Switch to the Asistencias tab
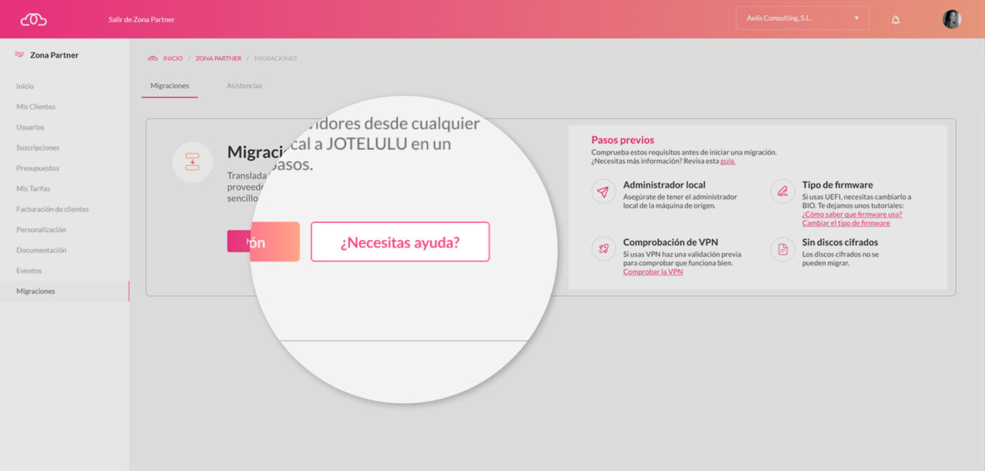The image size is (985, 471). tap(244, 86)
